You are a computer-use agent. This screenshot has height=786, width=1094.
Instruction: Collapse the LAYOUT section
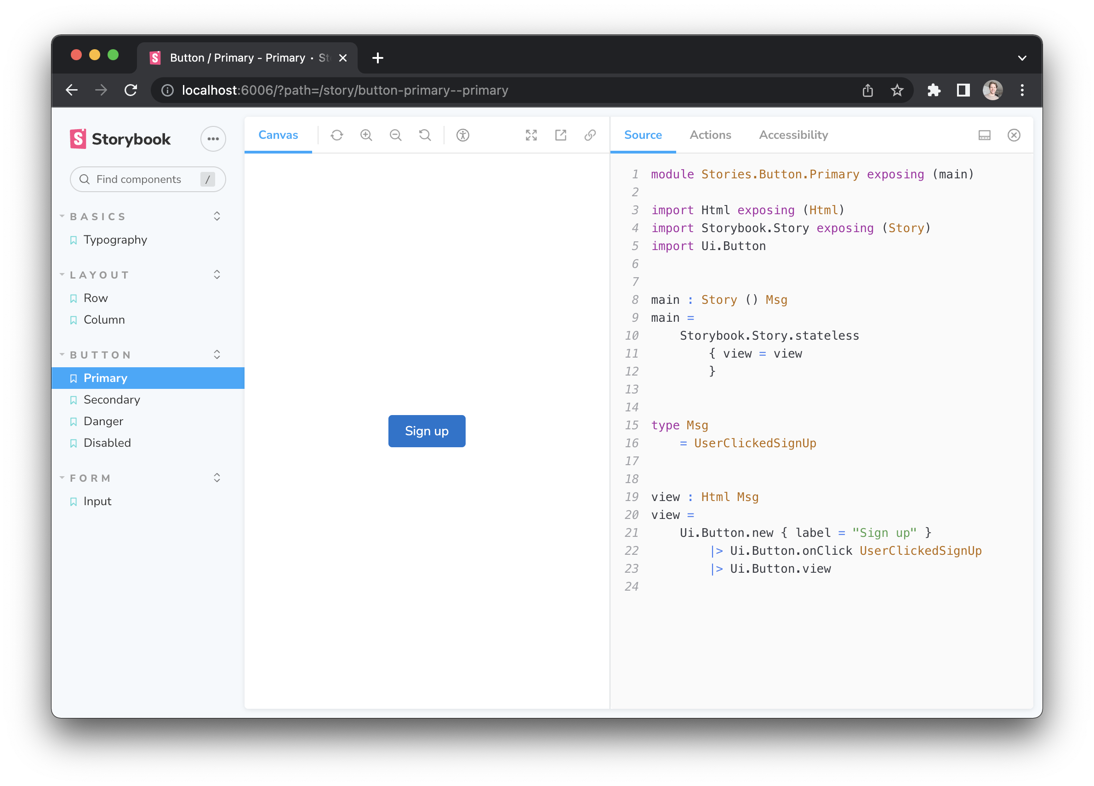click(100, 275)
